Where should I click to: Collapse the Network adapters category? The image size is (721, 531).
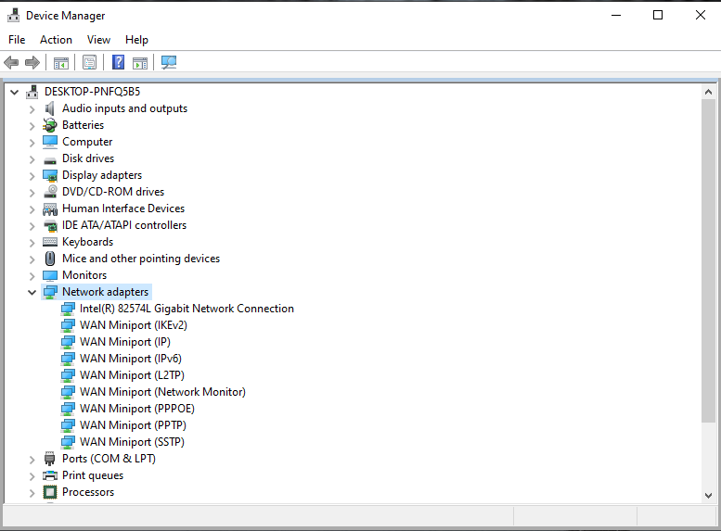click(32, 292)
